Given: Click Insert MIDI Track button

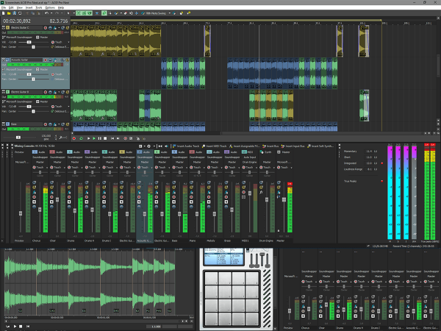Looking at the screenshot, I should [x=215, y=146].
